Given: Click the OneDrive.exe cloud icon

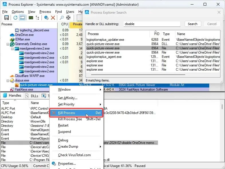Looking at the screenshot, I should [x=12, y=35].
